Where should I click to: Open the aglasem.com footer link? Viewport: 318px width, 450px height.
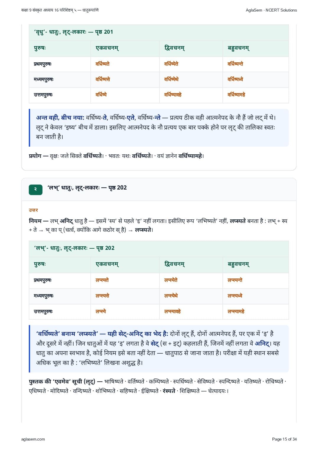[x=33, y=439]
